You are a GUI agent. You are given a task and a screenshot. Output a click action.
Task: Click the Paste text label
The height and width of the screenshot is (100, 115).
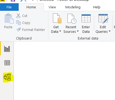[x=8, y=27]
